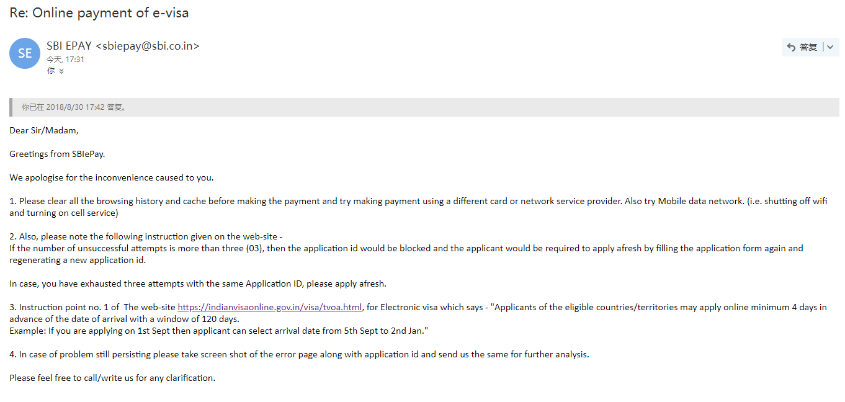Click point 4 about screen shot of error
This screenshot has width=845, height=402.
pos(299,354)
